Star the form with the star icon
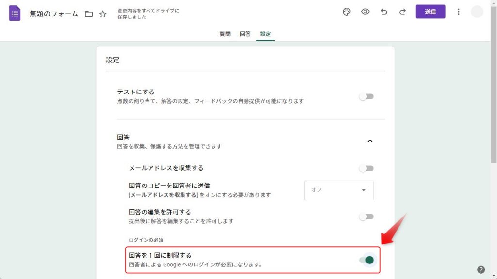This screenshot has width=497, height=279. [x=103, y=14]
